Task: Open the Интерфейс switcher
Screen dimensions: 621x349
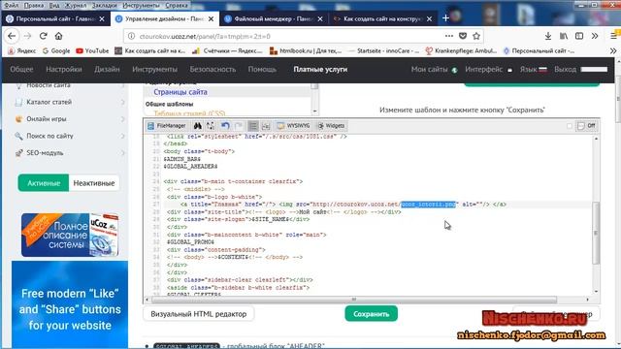Action: (488, 69)
